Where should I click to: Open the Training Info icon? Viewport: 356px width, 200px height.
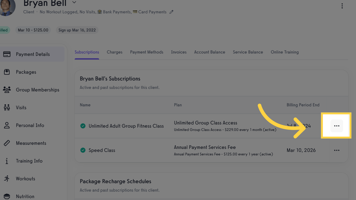pyautogui.click(x=7, y=161)
